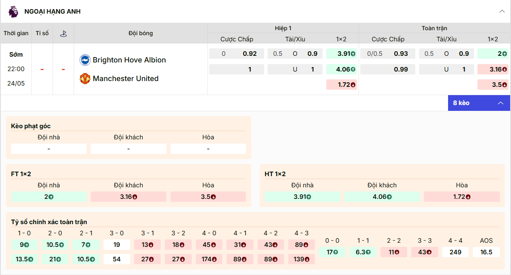Open Manchester United team name
Viewport: 511px width, 275px height.
125,79
